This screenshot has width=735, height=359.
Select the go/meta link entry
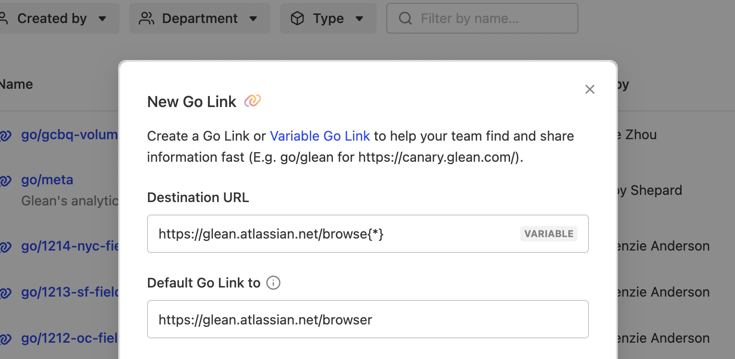(47, 180)
